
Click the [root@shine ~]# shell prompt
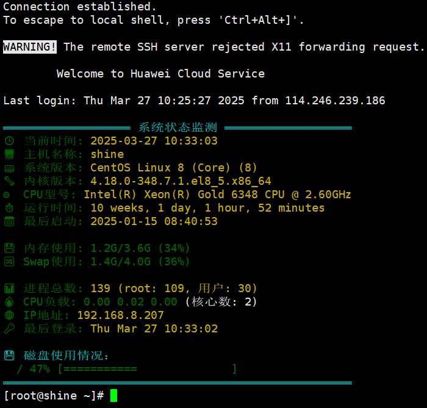point(54,396)
